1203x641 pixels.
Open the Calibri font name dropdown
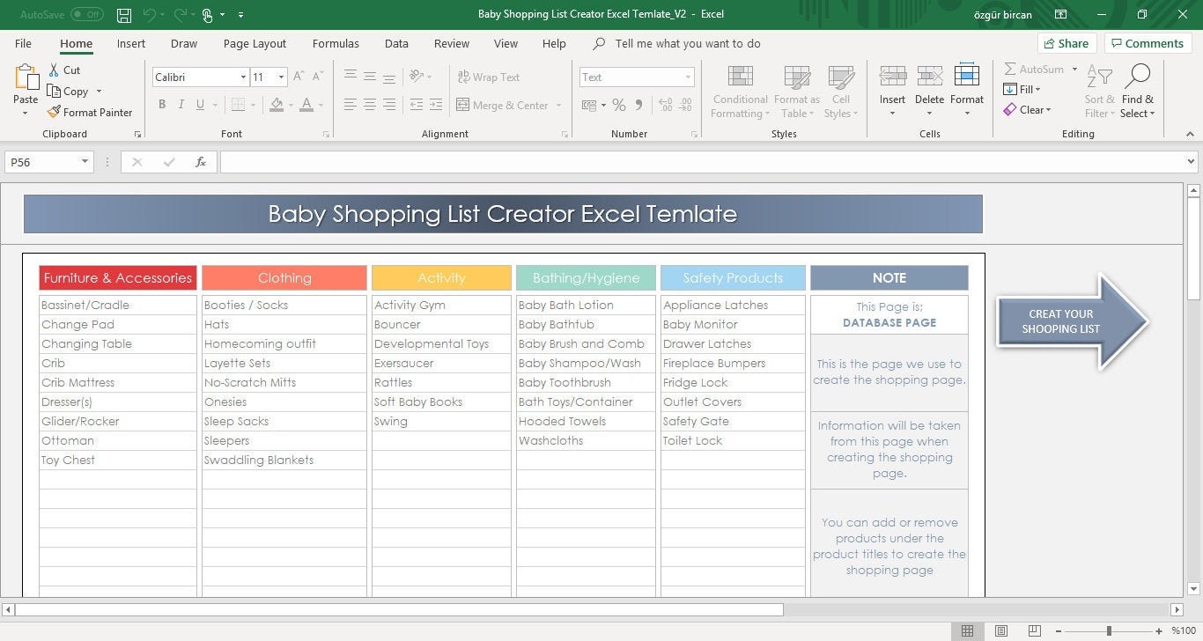point(244,77)
